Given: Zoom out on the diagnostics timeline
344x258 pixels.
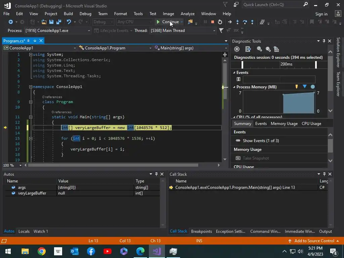Looking at the screenshot, I should (x=268, y=49).
